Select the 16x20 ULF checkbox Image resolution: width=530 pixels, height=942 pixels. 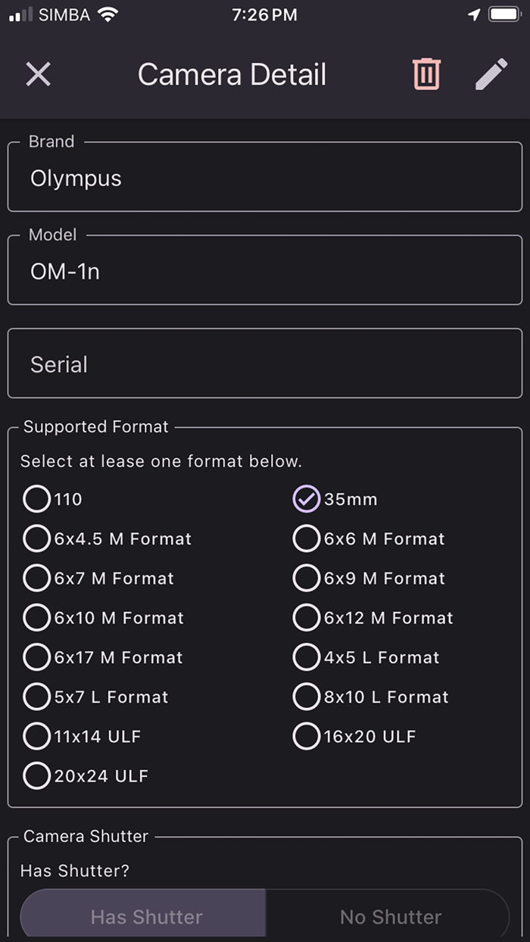click(x=306, y=736)
